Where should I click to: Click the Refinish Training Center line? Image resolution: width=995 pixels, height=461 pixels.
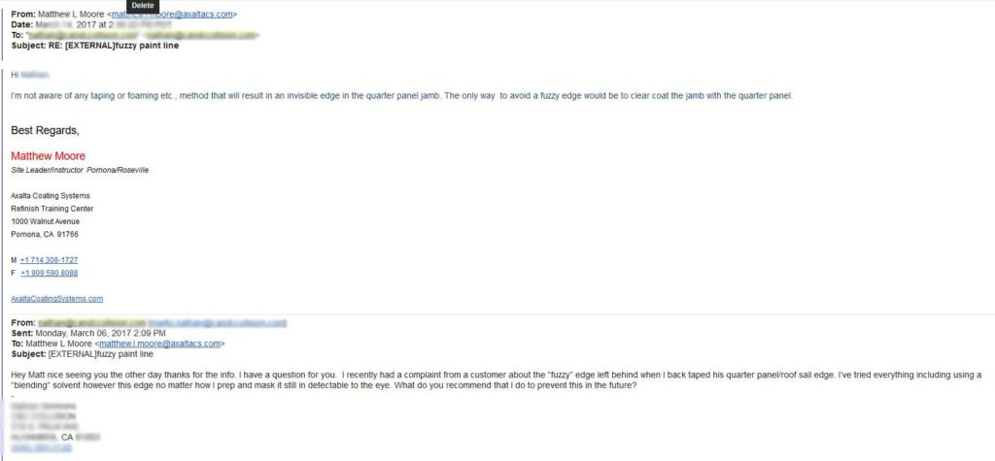(52, 209)
